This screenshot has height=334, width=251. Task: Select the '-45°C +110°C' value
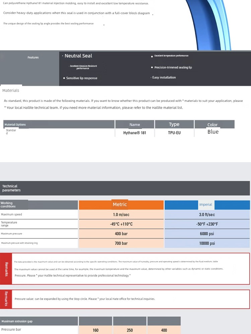click(x=121, y=224)
